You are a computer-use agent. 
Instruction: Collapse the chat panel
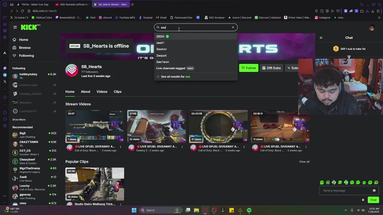coord(321,38)
